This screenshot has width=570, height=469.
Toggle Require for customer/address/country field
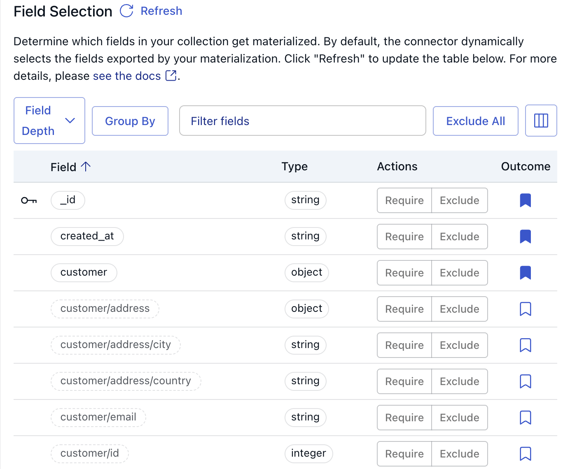tap(404, 381)
